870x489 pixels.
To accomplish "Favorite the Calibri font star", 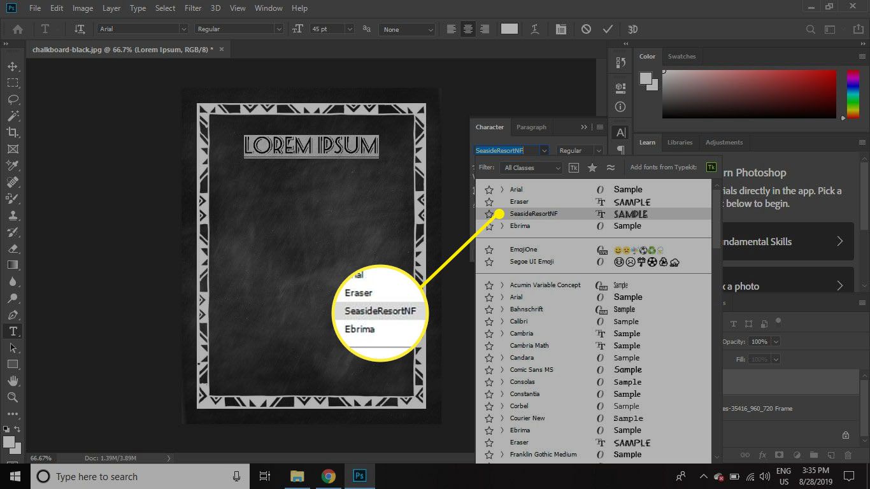I will (489, 322).
